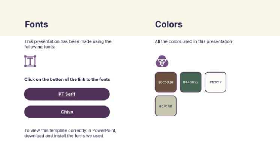Select the 'This presentation has been made' paragraph

click(68, 44)
